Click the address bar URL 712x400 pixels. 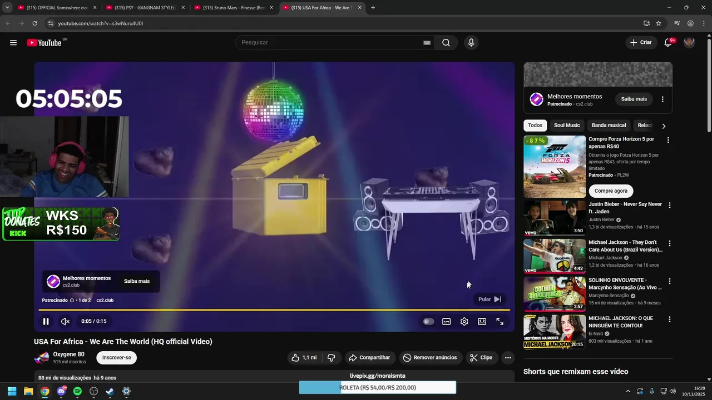coord(100,23)
